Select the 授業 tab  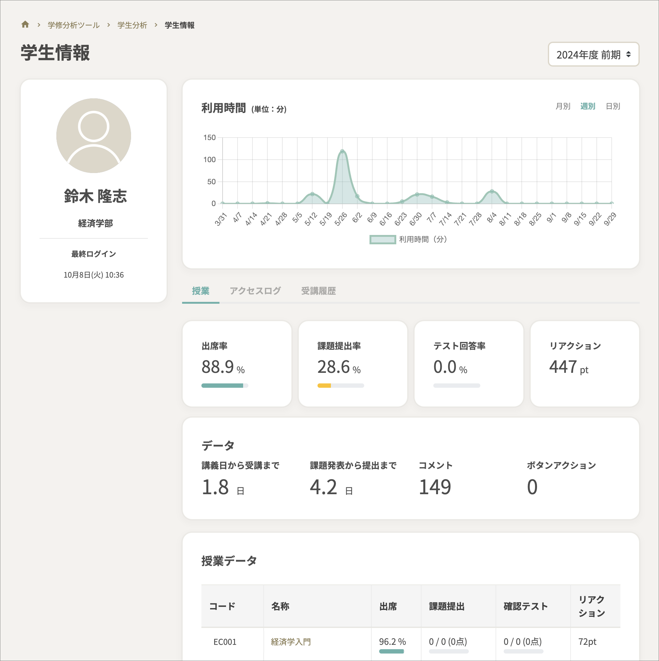[201, 290]
